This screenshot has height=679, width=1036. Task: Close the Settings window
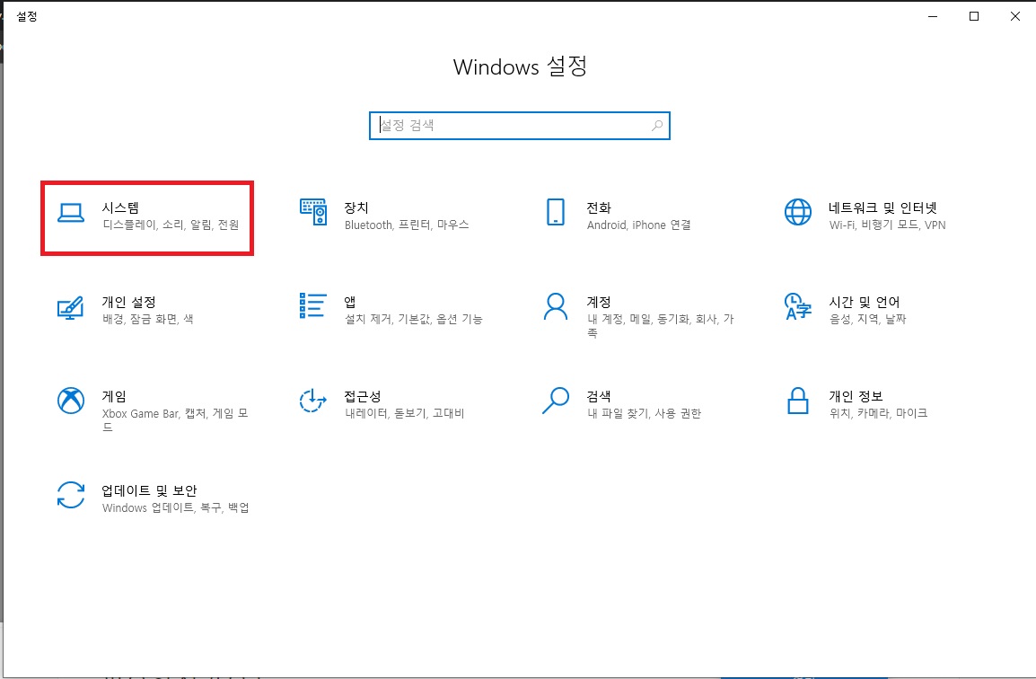1014,16
